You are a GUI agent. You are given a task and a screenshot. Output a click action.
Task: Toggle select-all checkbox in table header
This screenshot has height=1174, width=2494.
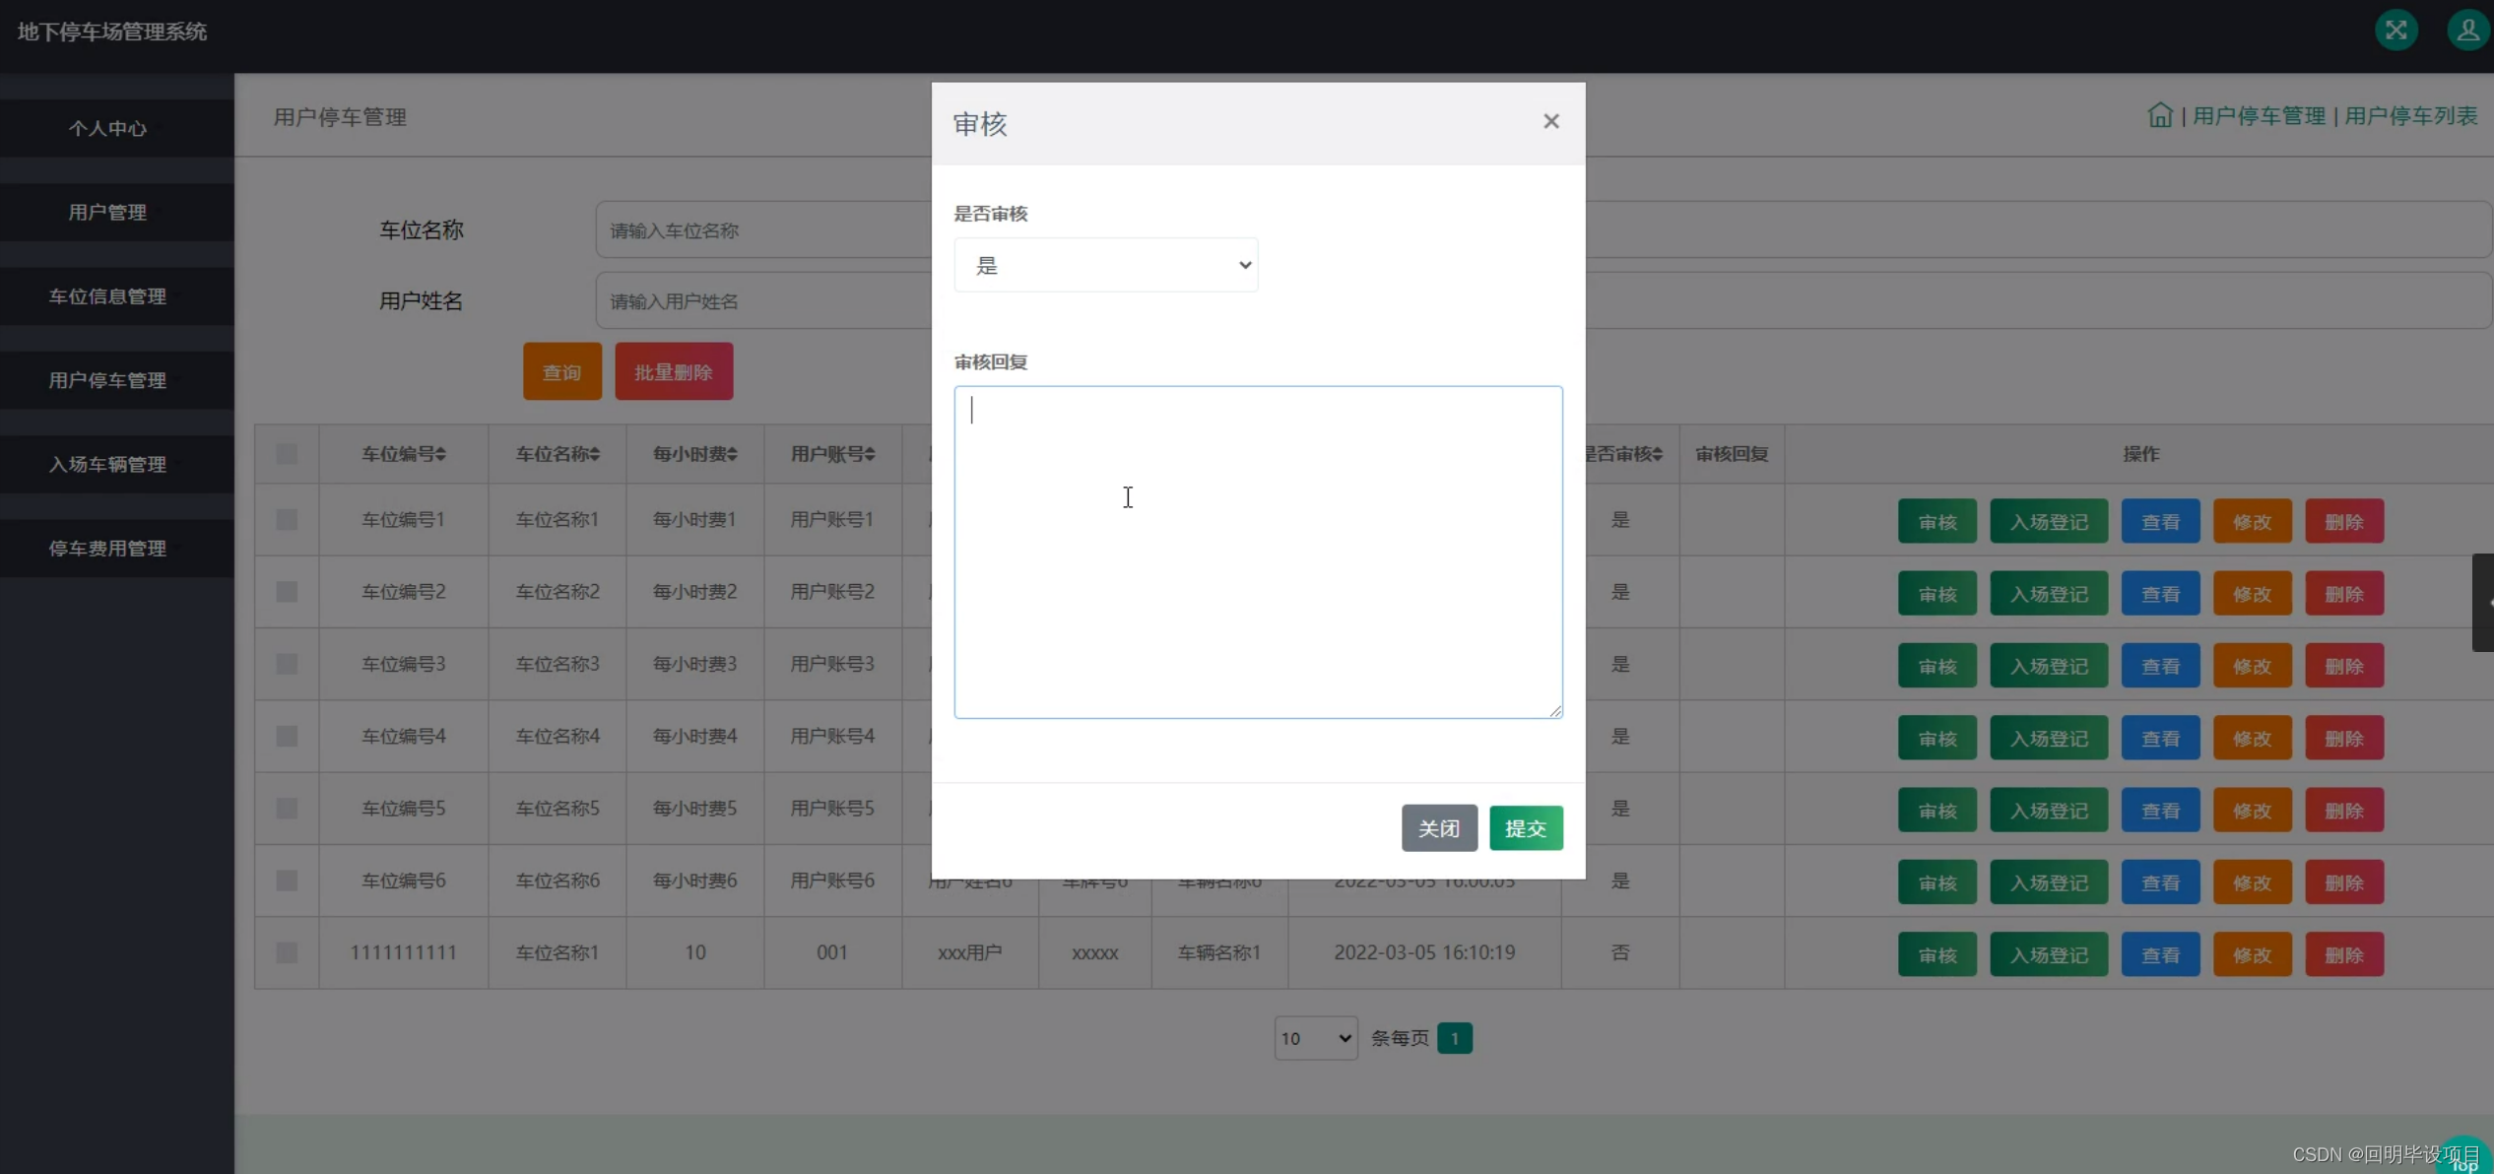[x=287, y=454]
